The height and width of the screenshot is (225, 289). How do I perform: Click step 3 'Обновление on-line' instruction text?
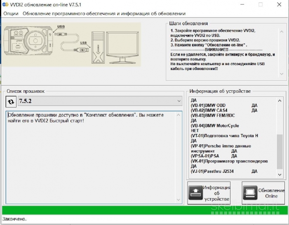(209, 45)
